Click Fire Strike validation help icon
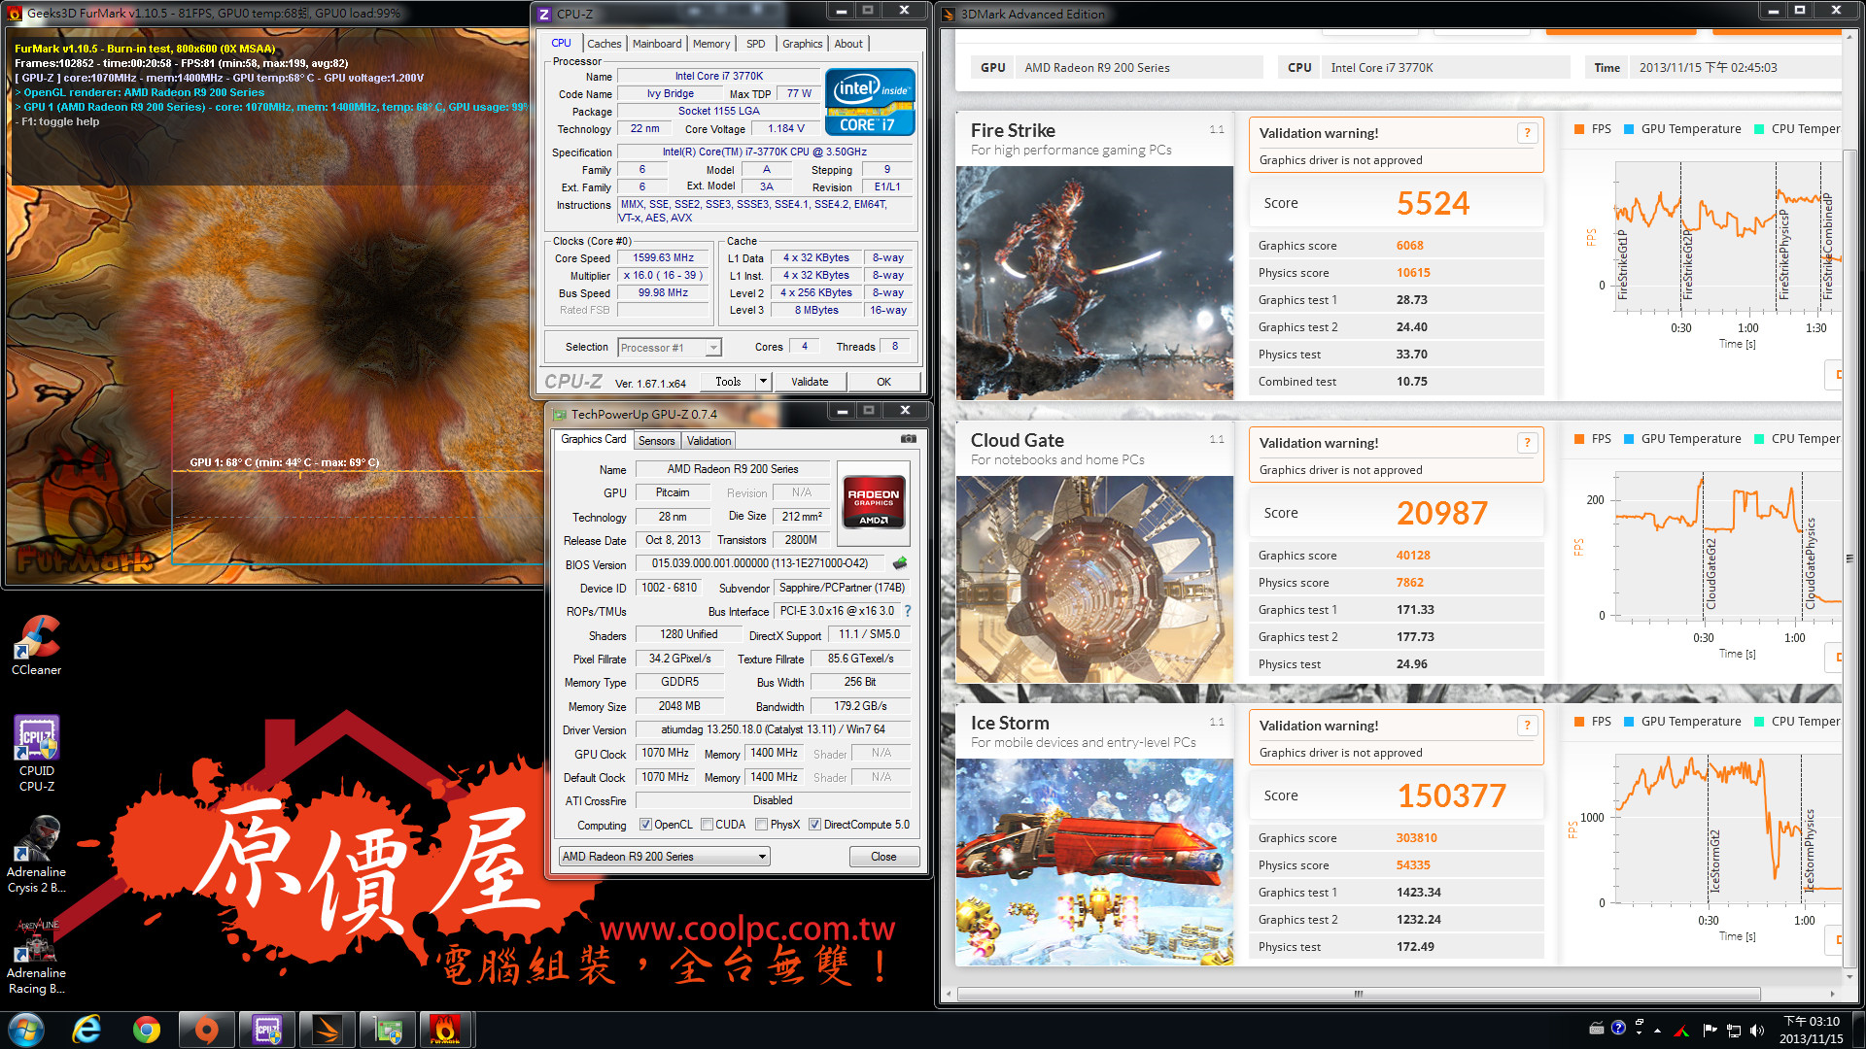This screenshot has height=1049, width=1866. pos(1527,133)
